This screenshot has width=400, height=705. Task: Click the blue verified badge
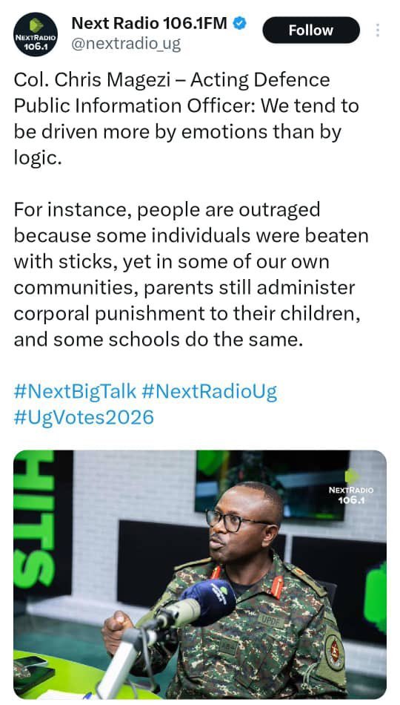240,23
